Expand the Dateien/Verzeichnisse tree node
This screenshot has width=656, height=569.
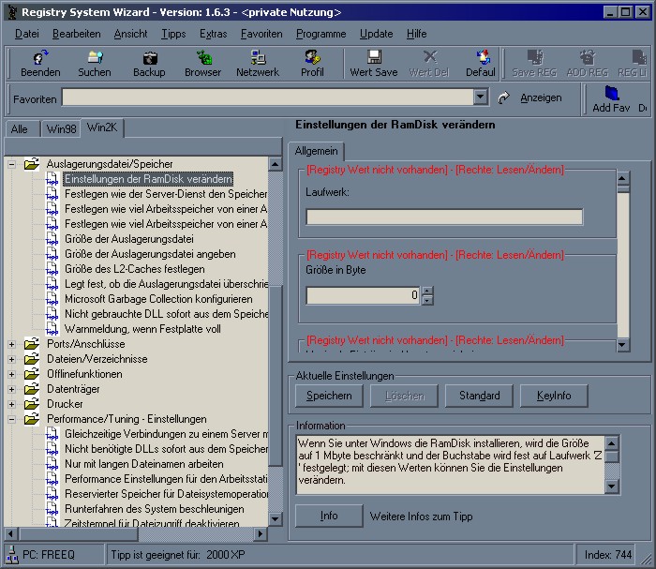pos(11,359)
